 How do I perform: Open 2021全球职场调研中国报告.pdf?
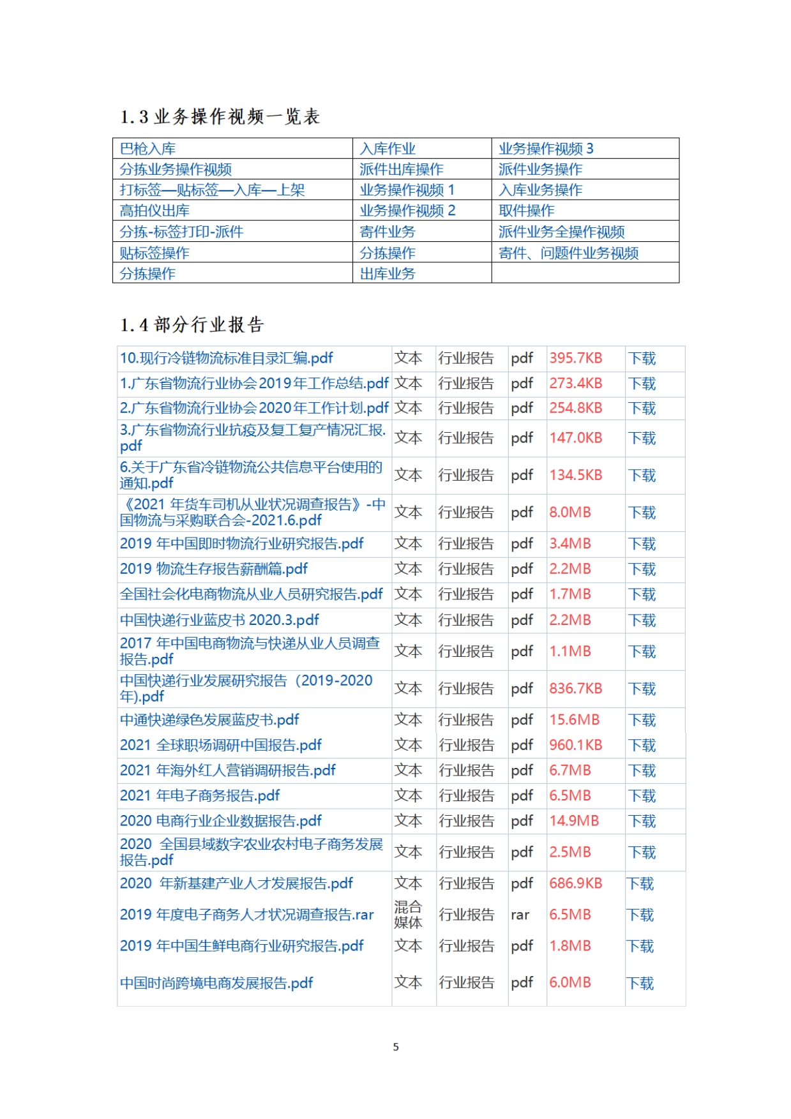[220, 744]
